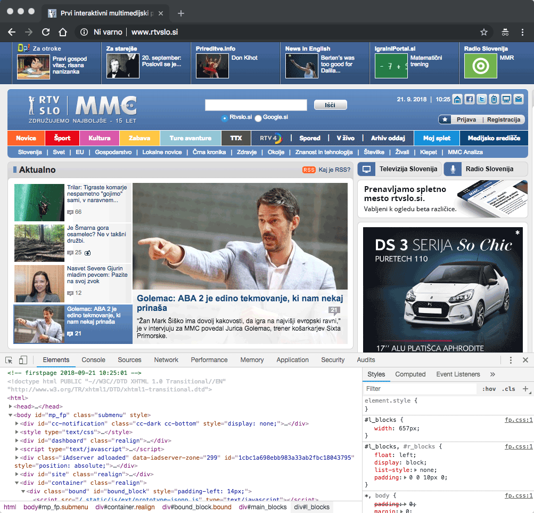Open Kultura section in main menu

[x=100, y=138]
